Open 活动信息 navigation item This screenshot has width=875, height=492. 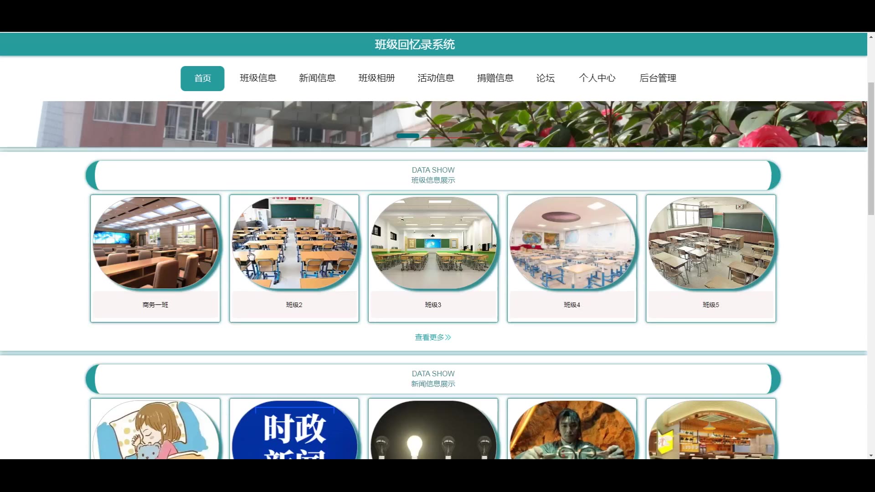tap(436, 78)
